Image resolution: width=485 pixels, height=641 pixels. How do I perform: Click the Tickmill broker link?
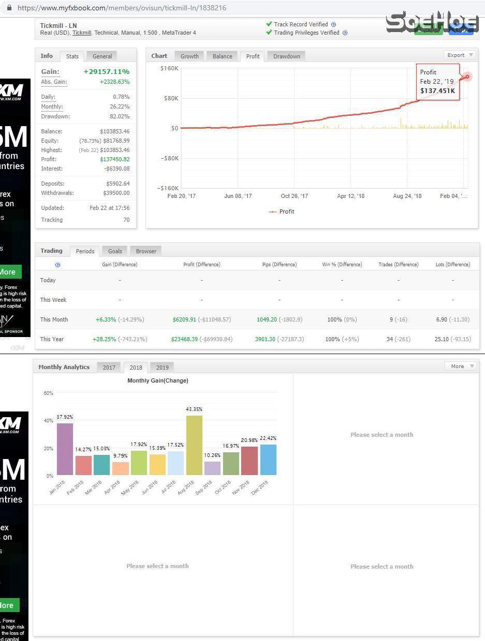pos(81,33)
